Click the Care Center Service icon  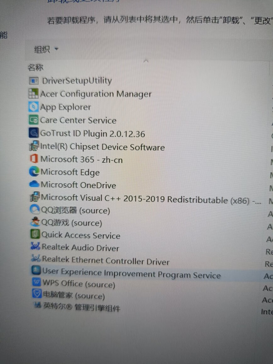point(34,120)
